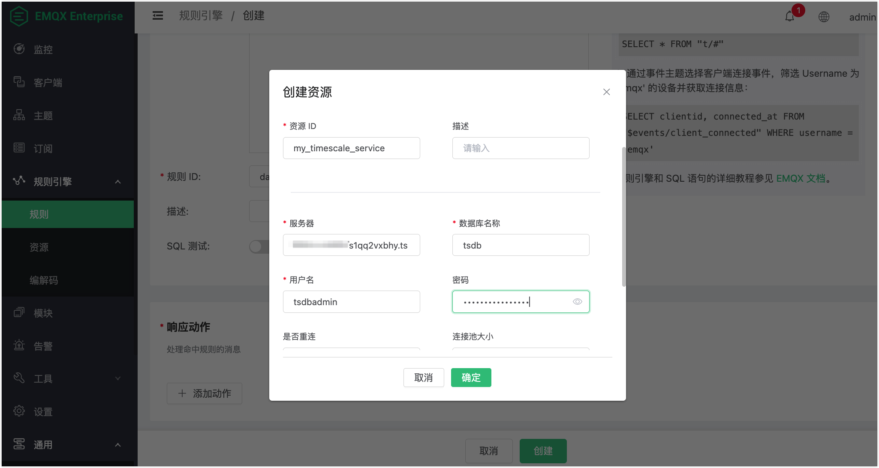Open the 监控 monitoring sidebar item

click(43, 49)
